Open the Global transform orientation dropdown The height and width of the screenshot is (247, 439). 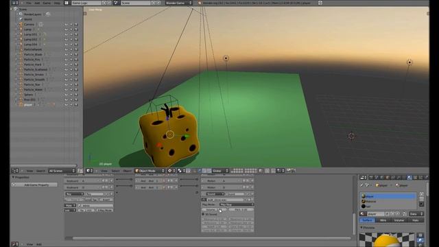220,171
